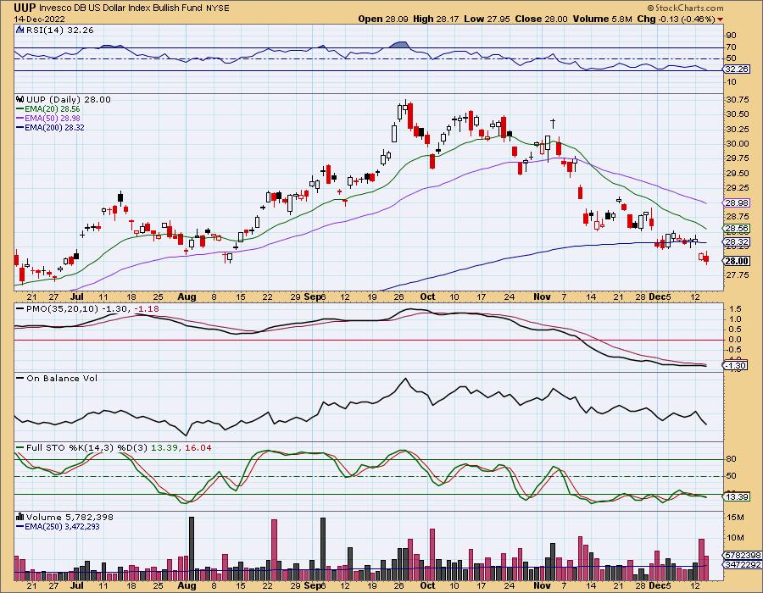Click the EMA(200) 28.32 legend text
The image size is (763, 593).
pos(54,127)
